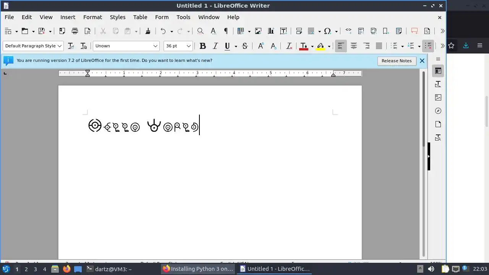The height and width of the screenshot is (275, 489).
Task: Insert a comment
Action: 415,31
